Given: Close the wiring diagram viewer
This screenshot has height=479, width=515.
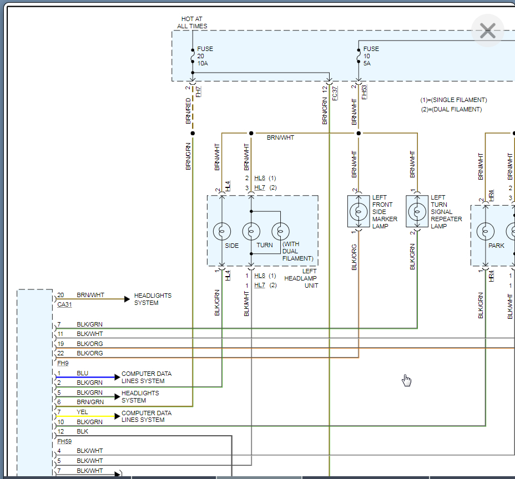Looking at the screenshot, I should 487,31.
